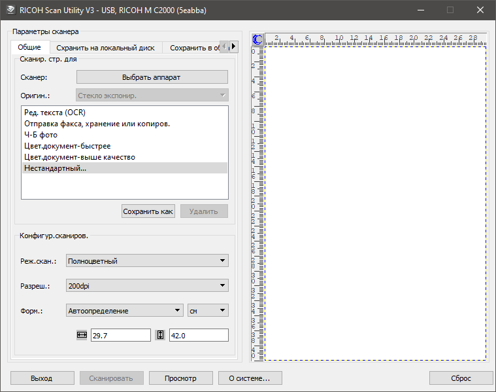The height and width of the screenshot is (392, 496).
Task: Click inside the white scan preview area
Action: coord(376,204)
